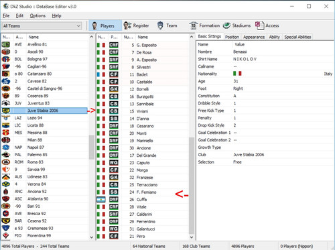Click the 64 National Teams status entry
The height and width of the screenshot is (250, 335).
pyautogui.click(x=149, y=246)
